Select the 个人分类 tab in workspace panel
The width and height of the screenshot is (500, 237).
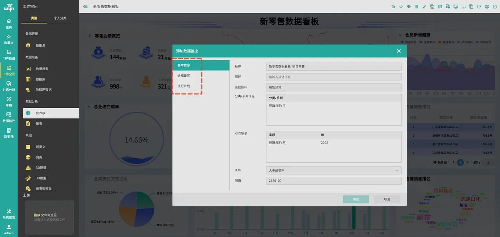click(60, 18)
